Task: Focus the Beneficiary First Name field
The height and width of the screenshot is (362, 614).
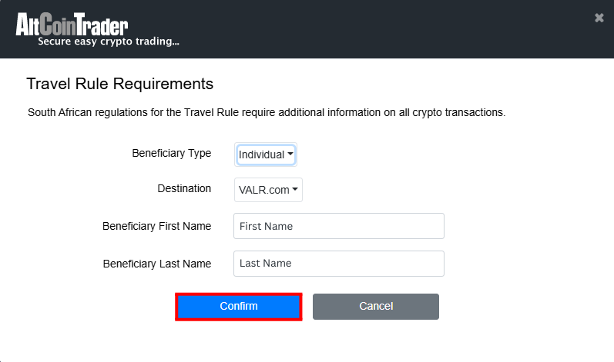Action: 339,226
